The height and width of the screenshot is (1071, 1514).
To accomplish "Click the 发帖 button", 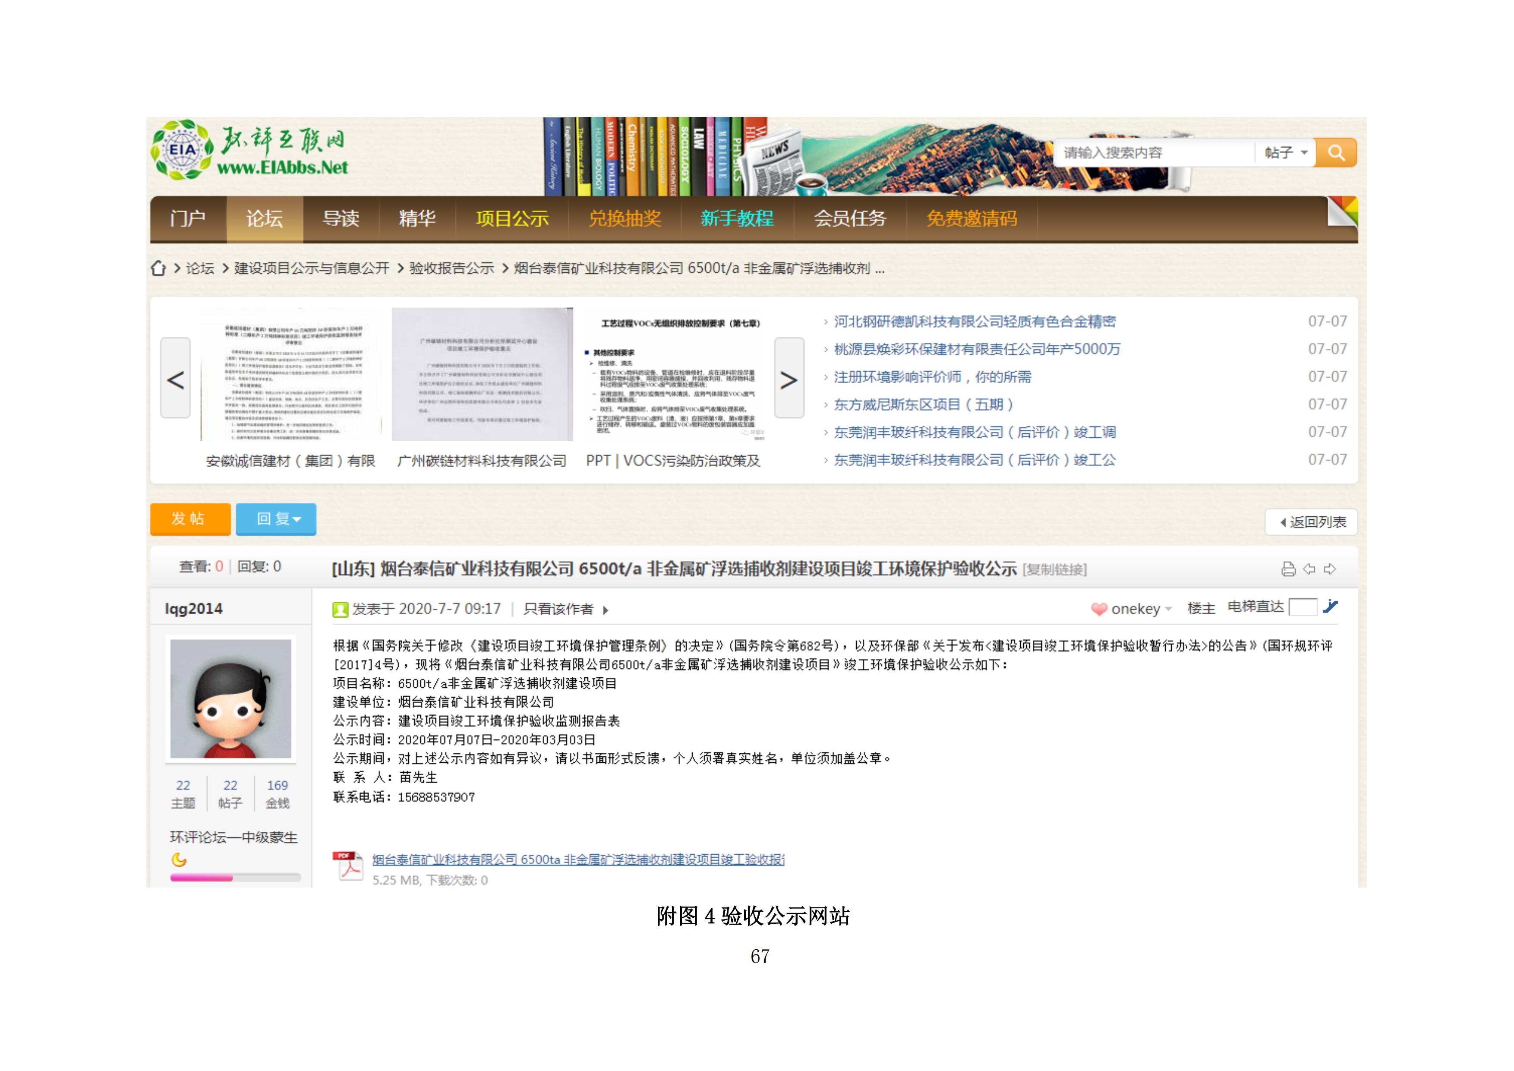I will point(190,519).
